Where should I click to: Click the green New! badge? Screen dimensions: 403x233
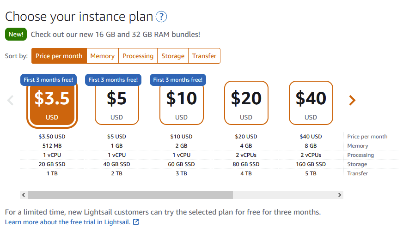(x=16, y=34)
